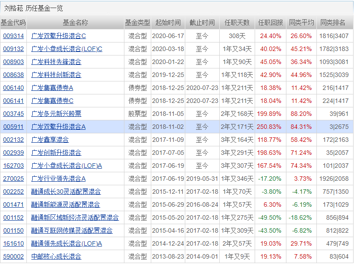
Task: Open 广发行业领先混合A fund link
Action: coord(59,179)
